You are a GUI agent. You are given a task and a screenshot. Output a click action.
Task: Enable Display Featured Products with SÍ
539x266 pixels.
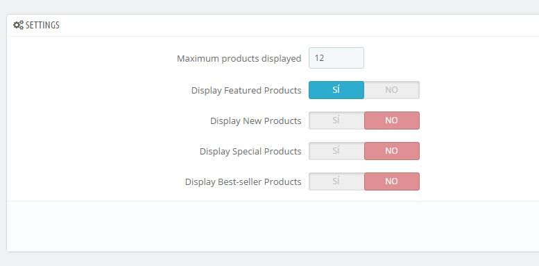point(336,90)
